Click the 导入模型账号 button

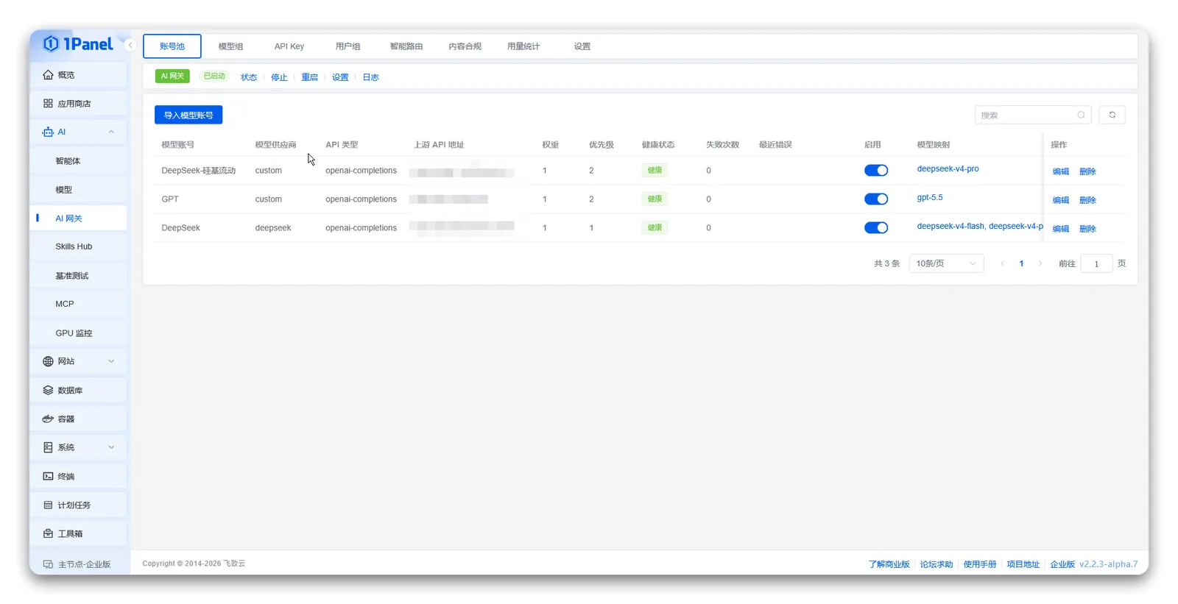pyautogui.click(x=188, y=115)
